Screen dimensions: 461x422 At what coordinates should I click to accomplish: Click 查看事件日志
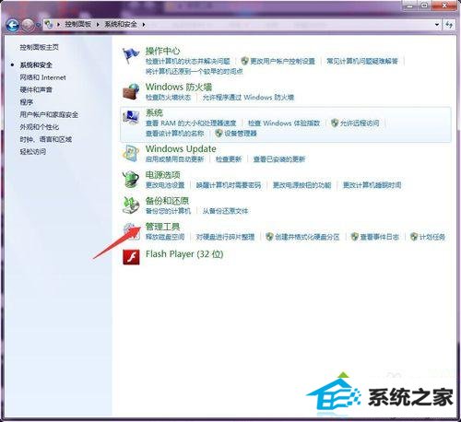click(x=380, y=237)
